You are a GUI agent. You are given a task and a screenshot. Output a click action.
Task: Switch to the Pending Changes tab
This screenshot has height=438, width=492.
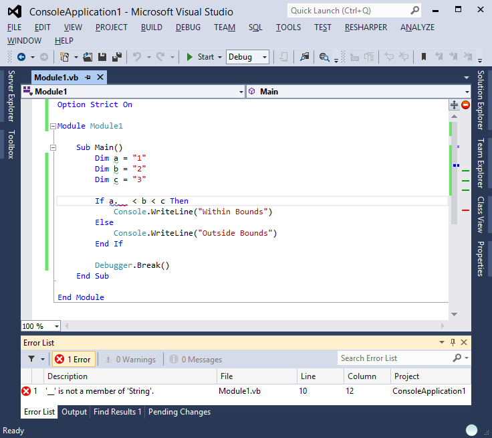tap(179, 412)
